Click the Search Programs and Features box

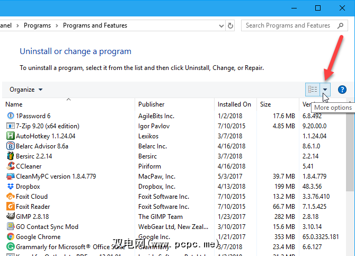tap(288, 25)
